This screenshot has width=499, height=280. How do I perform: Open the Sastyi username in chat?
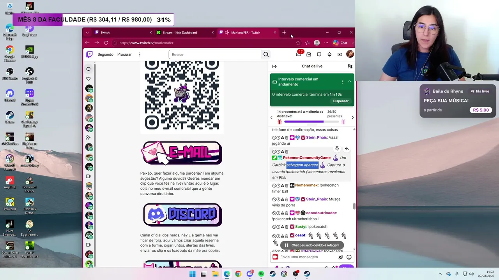point(301,227)
